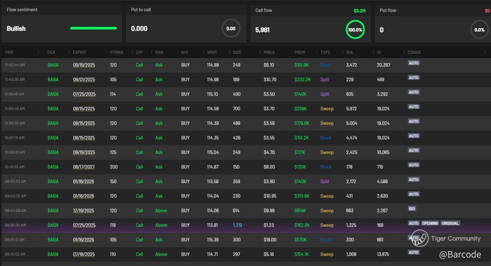Click strike 119 in the 09:38:34 AM row
This screenshot has width=491, height=266.
tap(113, 225)
